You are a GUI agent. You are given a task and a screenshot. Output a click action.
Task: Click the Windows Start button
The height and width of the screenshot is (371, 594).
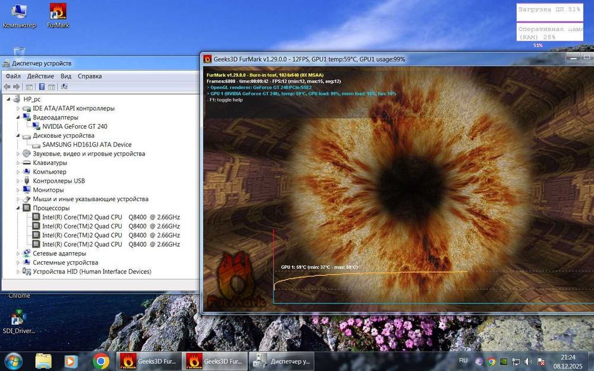(13, 362)
